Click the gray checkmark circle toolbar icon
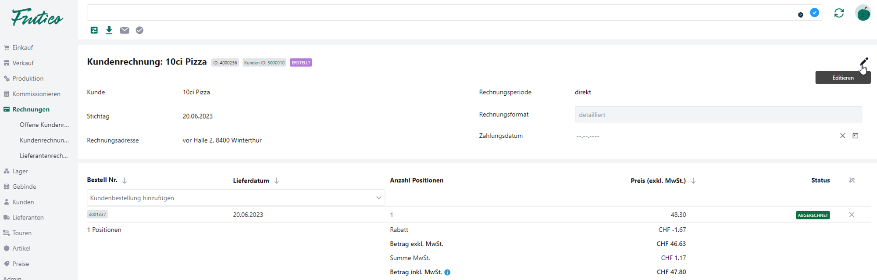Image resolution: width=877 pixels, height=280 pixels. 139,30
